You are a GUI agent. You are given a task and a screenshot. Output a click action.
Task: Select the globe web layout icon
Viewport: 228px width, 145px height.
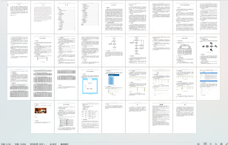tap(221, 144)
